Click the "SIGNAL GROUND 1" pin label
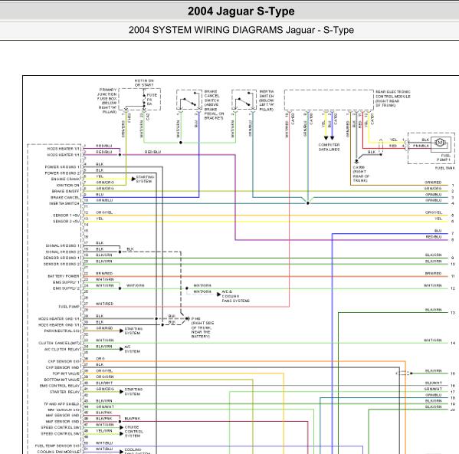This screenshot has width=459, height=454. tap(63, 245)
